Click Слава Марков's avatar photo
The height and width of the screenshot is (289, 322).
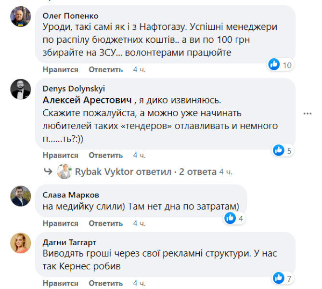tap(20, 196)
